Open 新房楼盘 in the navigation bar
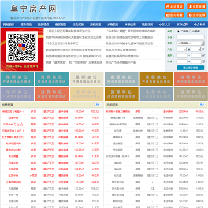Screen dimensions: 208x208 tap(43, 24)
